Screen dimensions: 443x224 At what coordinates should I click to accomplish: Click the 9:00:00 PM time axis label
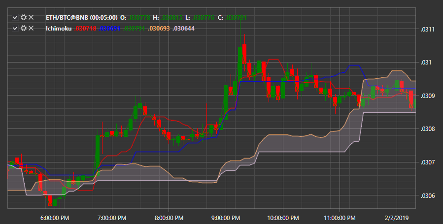coord(226,218)
